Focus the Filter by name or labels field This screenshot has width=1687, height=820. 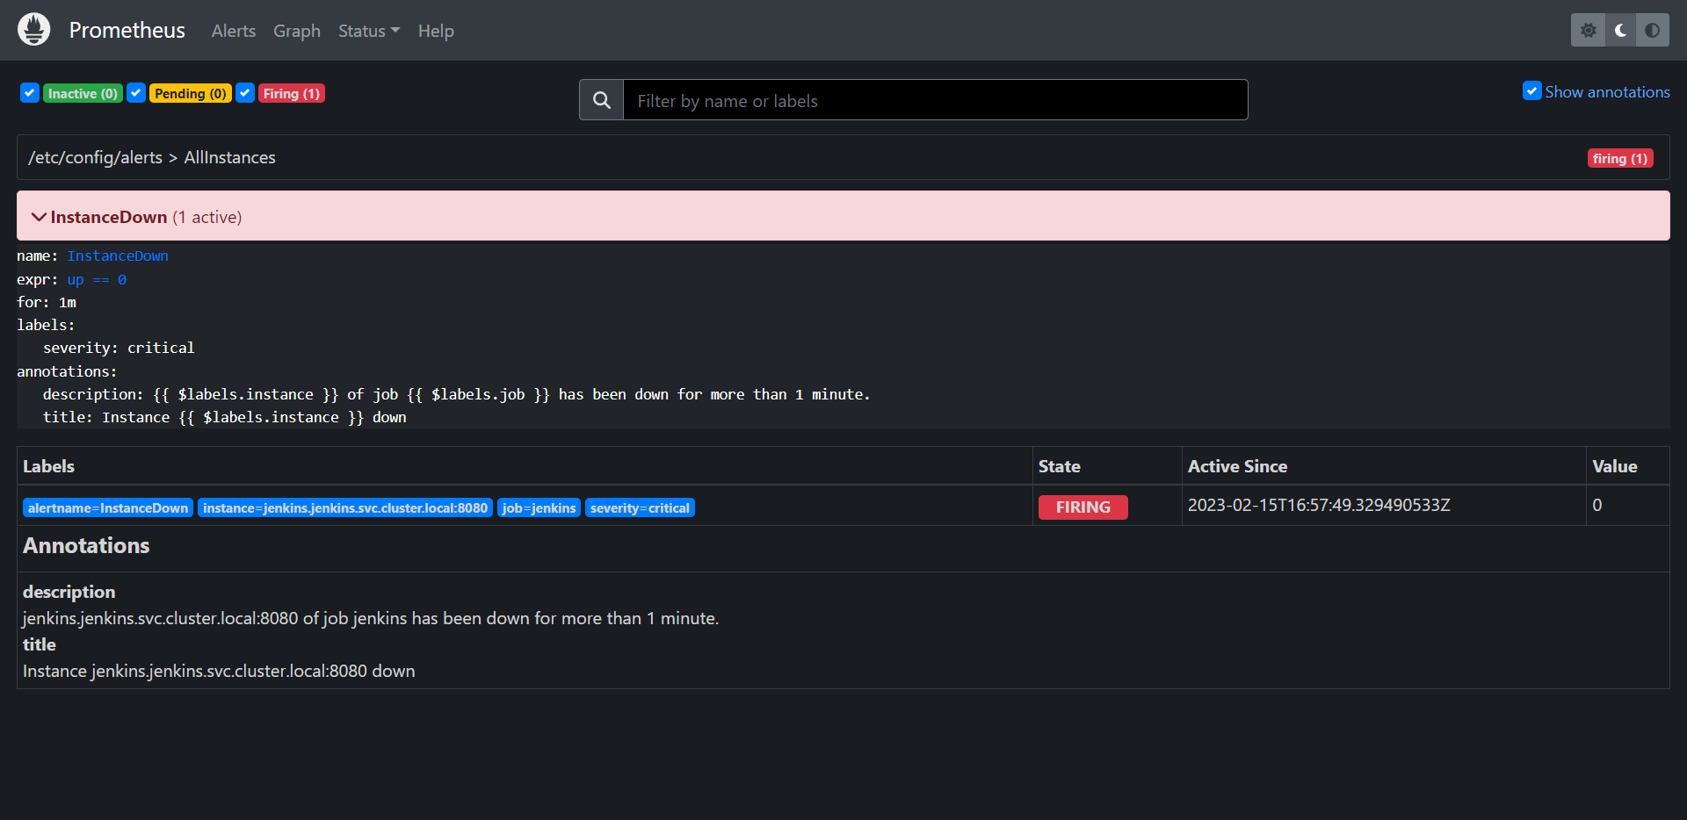click(935, 100)
